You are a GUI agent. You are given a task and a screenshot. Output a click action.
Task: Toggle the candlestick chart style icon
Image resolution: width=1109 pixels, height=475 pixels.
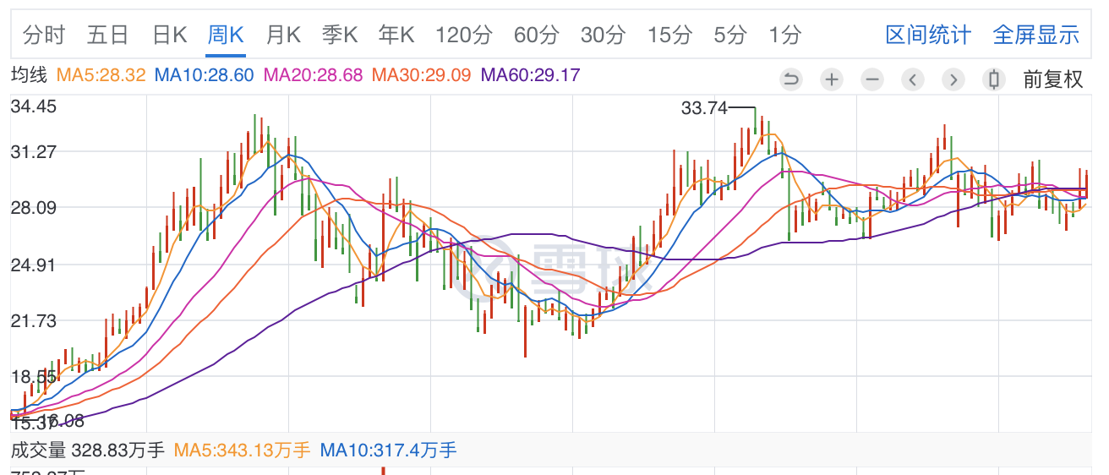click(994, 79)
